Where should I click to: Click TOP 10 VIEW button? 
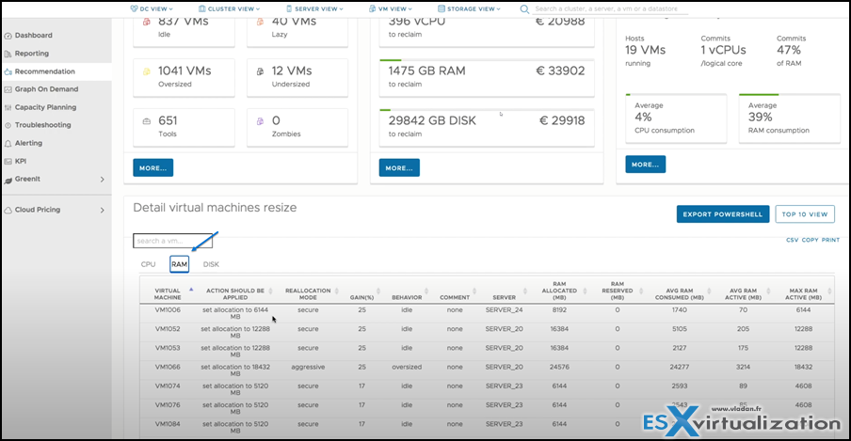(805, 214)
